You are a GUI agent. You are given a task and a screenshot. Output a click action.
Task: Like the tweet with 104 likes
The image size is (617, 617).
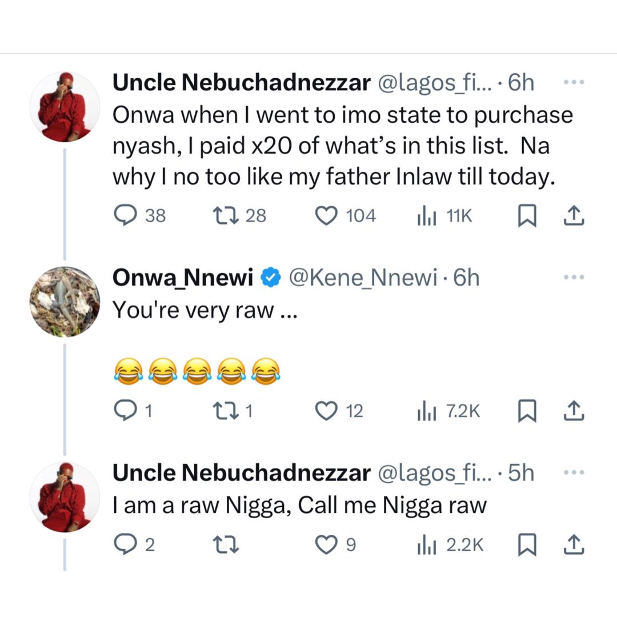(327, 215)
